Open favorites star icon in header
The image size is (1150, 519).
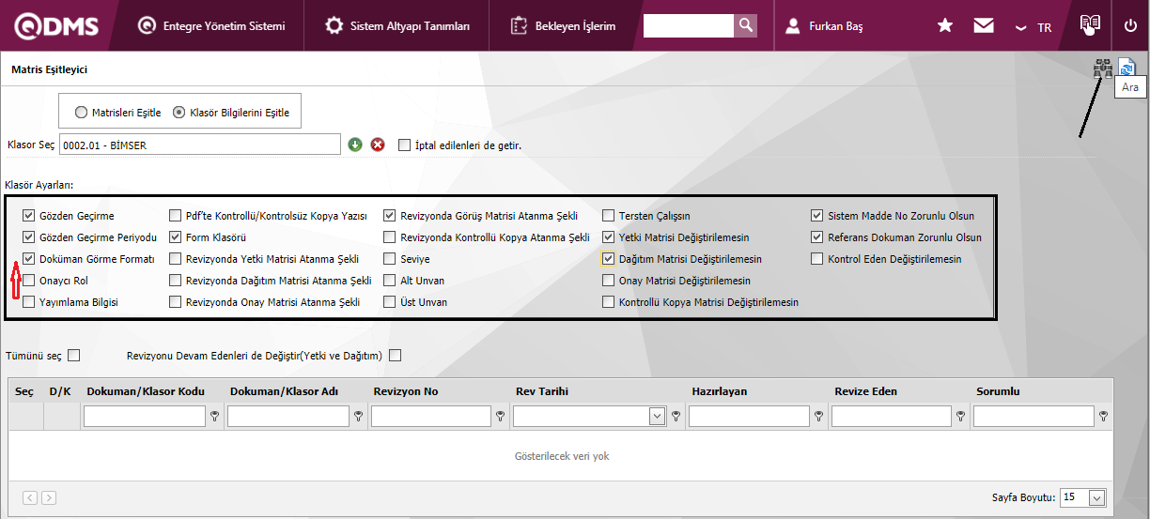945,26
